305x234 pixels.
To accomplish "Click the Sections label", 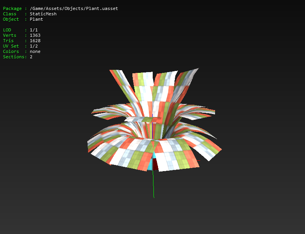I will pos(15,57).
